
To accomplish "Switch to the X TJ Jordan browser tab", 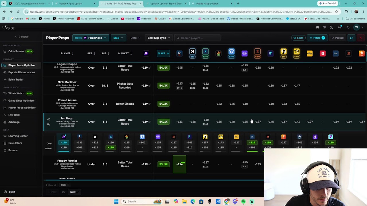I will tap(29, 3).
